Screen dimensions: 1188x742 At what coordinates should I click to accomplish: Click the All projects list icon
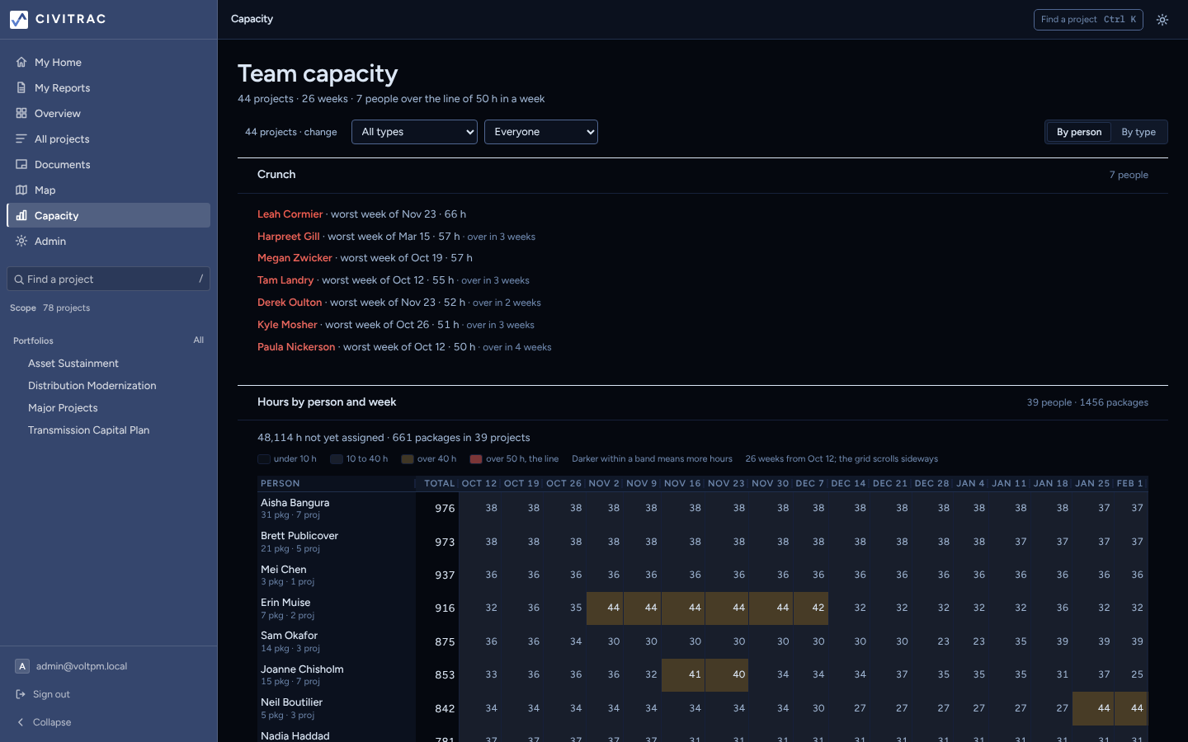[21, 139]
